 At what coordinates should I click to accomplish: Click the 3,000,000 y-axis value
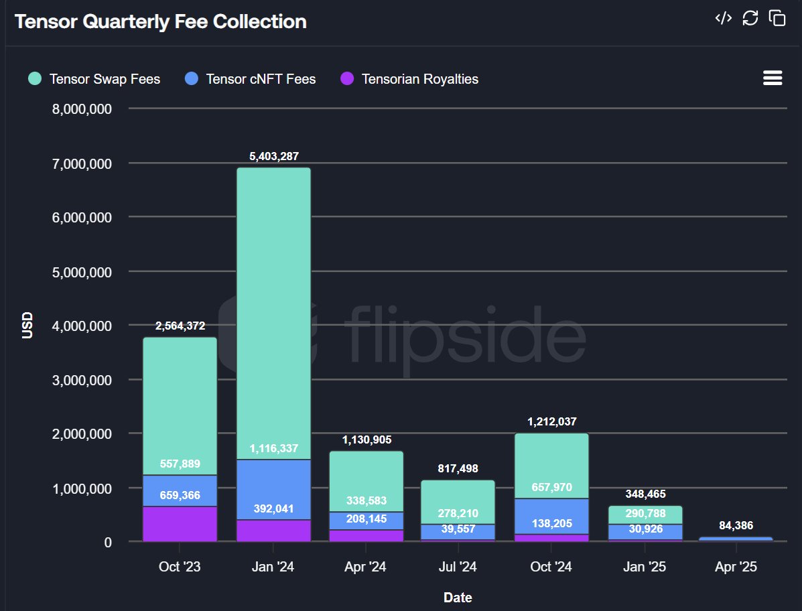tap(82, 380)
